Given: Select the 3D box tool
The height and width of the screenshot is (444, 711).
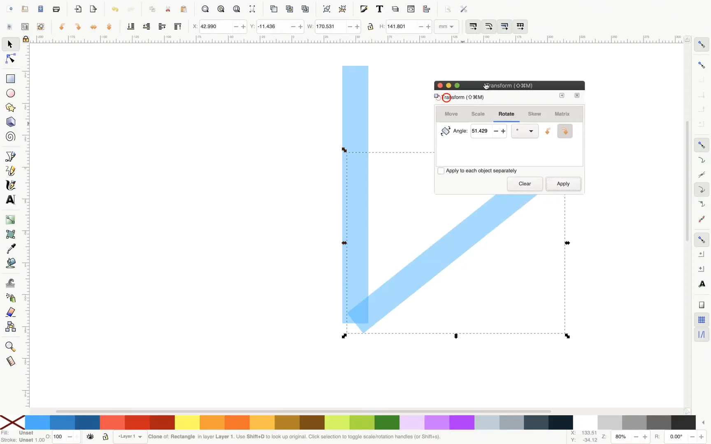Looking at the screenshot, I should 10,122.
